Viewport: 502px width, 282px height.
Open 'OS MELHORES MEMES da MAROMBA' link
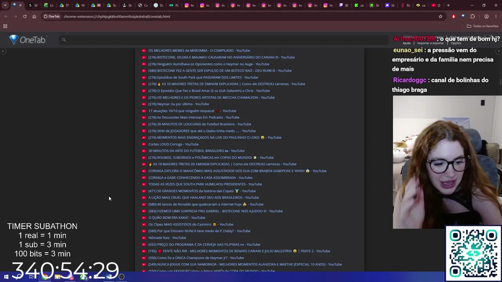[x=199, y=51]
